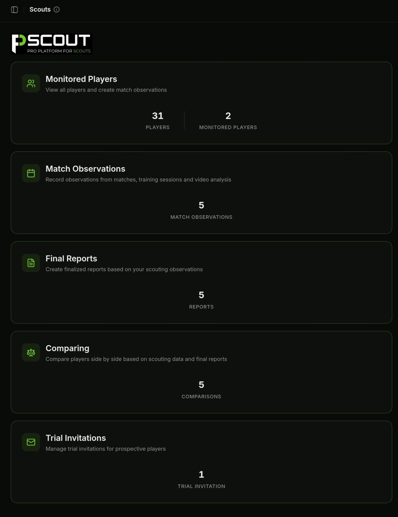Open the Match Observations heading
This screenshot has height=517, width=398.
pyautogui.click(x=85, y=169)
